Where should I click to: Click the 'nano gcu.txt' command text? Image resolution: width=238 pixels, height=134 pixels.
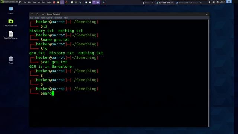pyautogui.click(x=56, y=40)
